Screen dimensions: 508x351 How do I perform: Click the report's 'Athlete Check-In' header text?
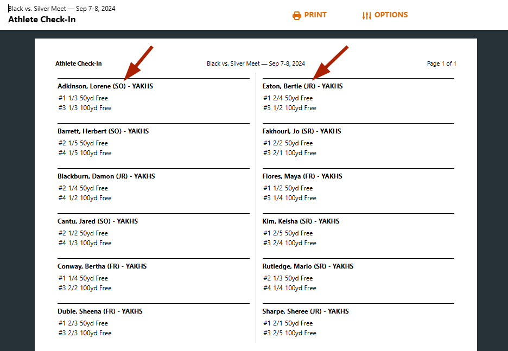pos(78,63)
